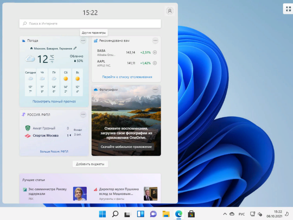Viewport: 293px width, 220px height.
Task: Click the Pushkin museum director photo thumbnail
Action: [x=151, y=194]
